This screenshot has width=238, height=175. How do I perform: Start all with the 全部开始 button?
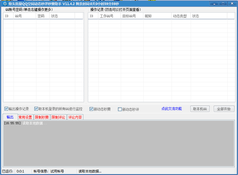tap(224, 109)
